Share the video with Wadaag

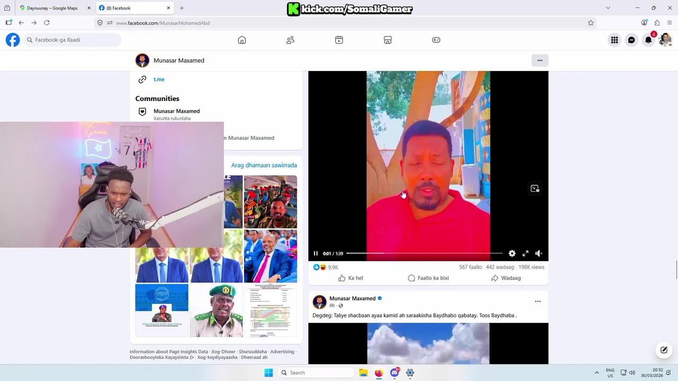click(506, 278)
